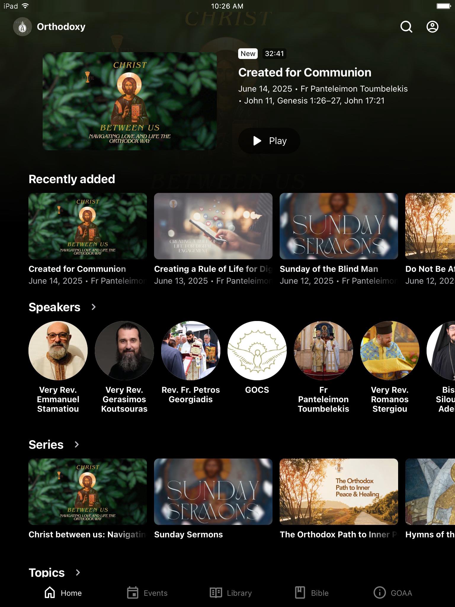The height and width of the screenshot is (607, 455).
Task: Play the featured Created for Communion sermon
Action: pyautogui.click(x=269, y=141)
